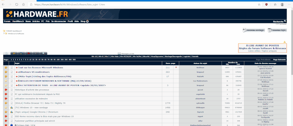Click folder icon for 'utilisateurs VS modérateurs'

(6, 72)
